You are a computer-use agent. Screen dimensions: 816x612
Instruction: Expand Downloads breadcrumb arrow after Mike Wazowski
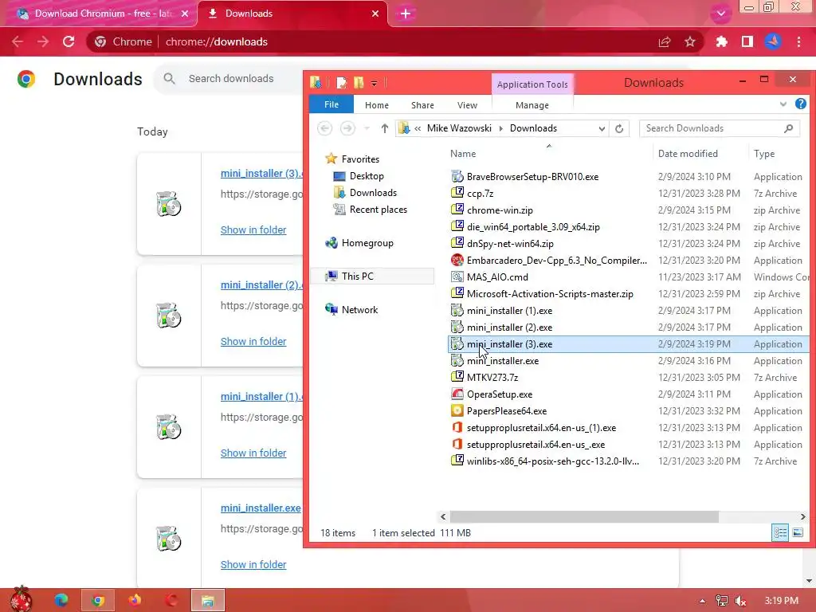click(500, 128)
